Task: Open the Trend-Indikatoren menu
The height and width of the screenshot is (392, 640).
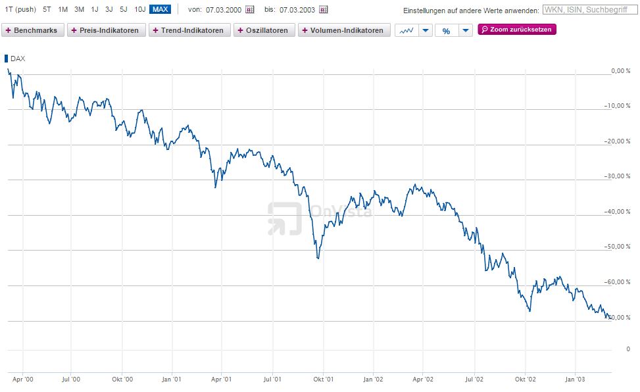Action: [x=189, y=30]
